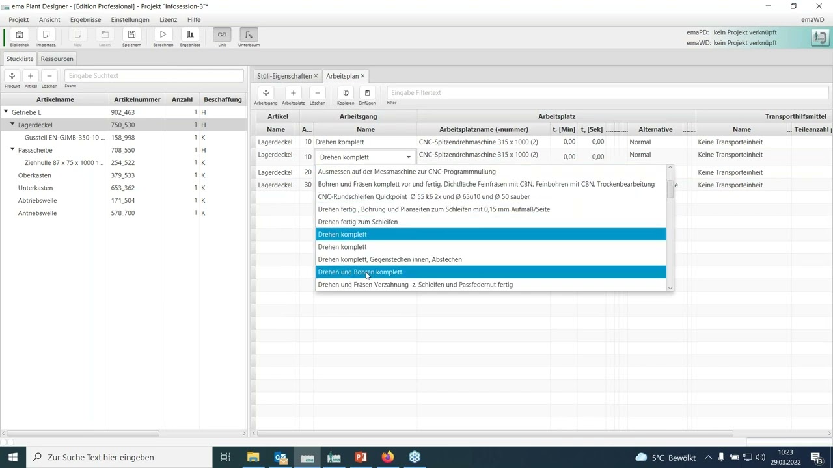Switch to Stüli-Eigenschaften tab
This screenshot has height=468, width=833.
pyautogui.click(x=284, y=76)
